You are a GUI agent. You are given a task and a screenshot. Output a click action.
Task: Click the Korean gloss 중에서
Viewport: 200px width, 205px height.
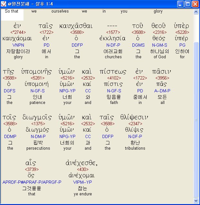point(140,97)
